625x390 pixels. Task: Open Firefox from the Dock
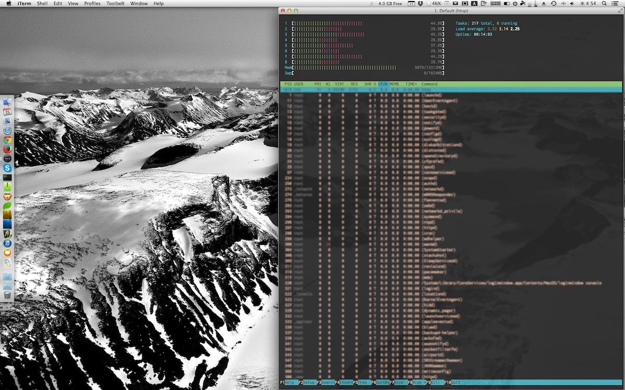[x=7, y=149]
